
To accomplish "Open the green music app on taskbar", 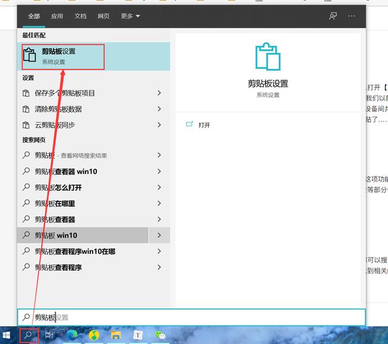I will tap(94, 335).
